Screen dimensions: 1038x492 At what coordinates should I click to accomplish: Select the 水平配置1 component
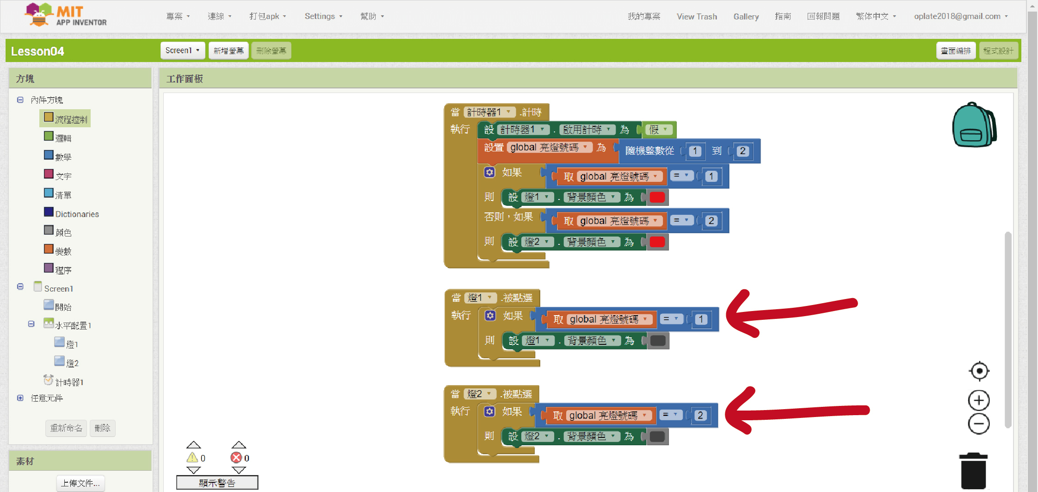coord(68,325)
